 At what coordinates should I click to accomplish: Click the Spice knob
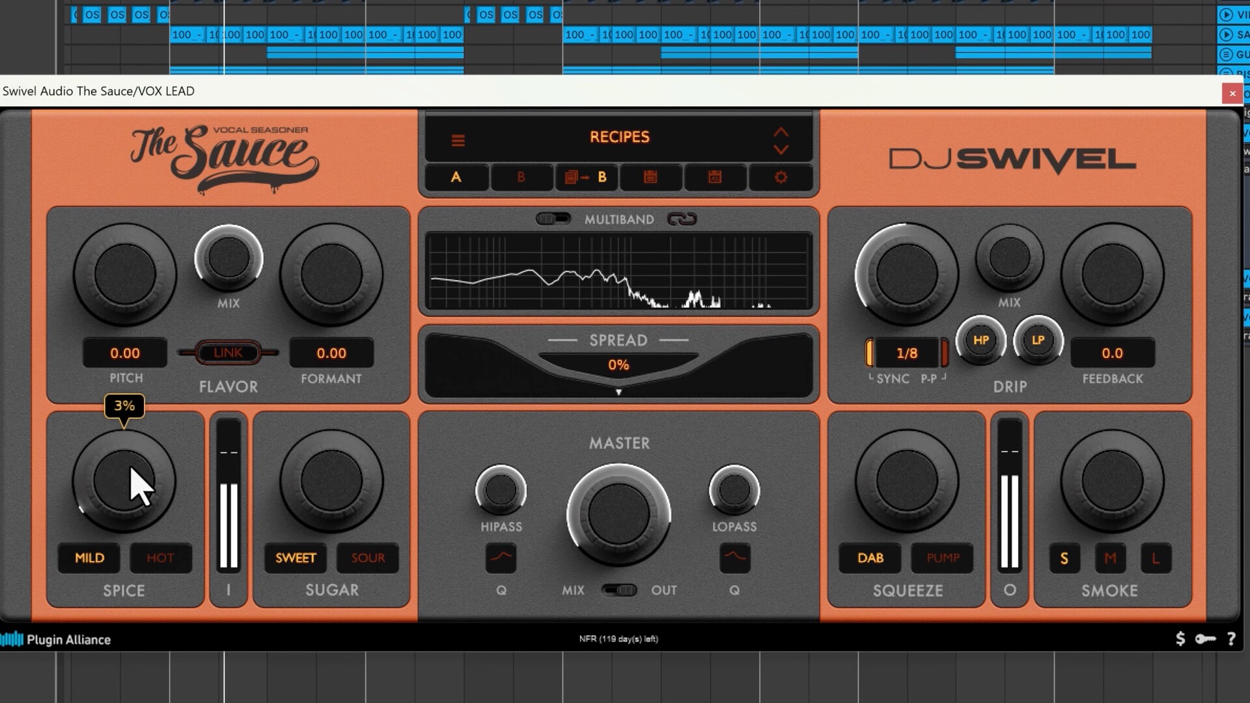point(124,482)
